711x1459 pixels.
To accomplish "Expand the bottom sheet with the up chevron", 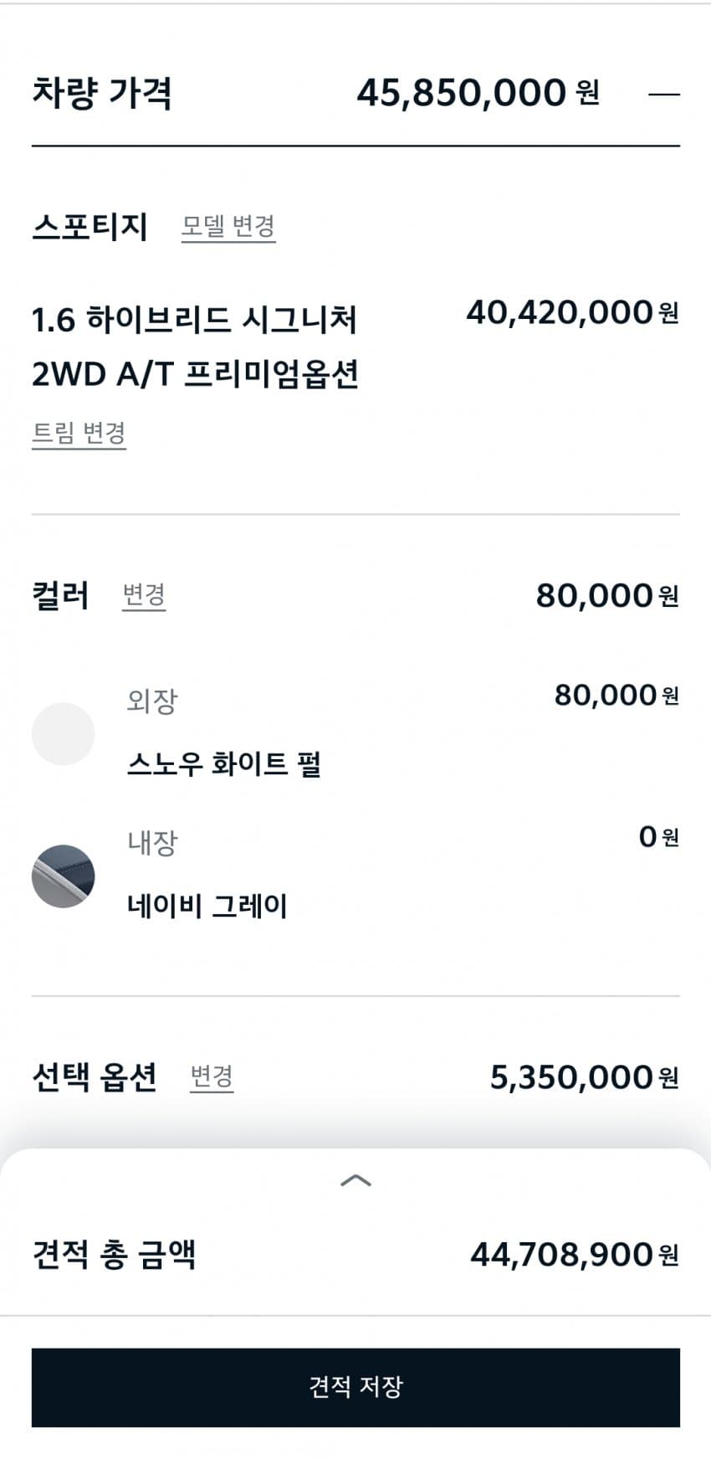I will coord(356,1181).
